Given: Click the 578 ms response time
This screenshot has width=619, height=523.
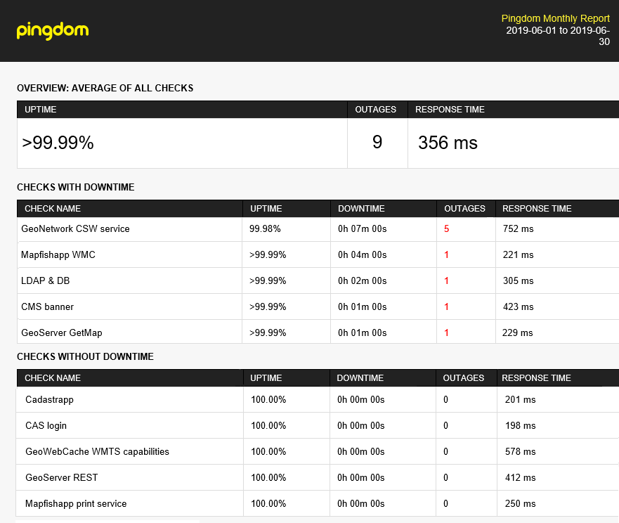Looking at the screenshot, I should tap(521, 451).
